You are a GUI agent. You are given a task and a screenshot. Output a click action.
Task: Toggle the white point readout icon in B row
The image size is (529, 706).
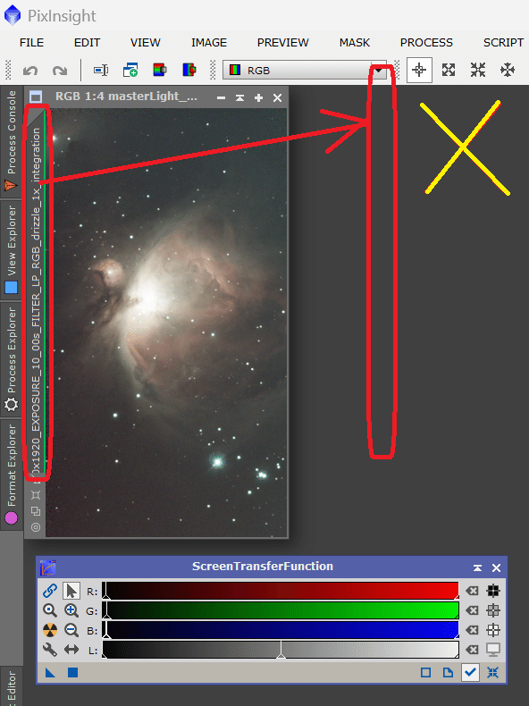click(493, 630)
